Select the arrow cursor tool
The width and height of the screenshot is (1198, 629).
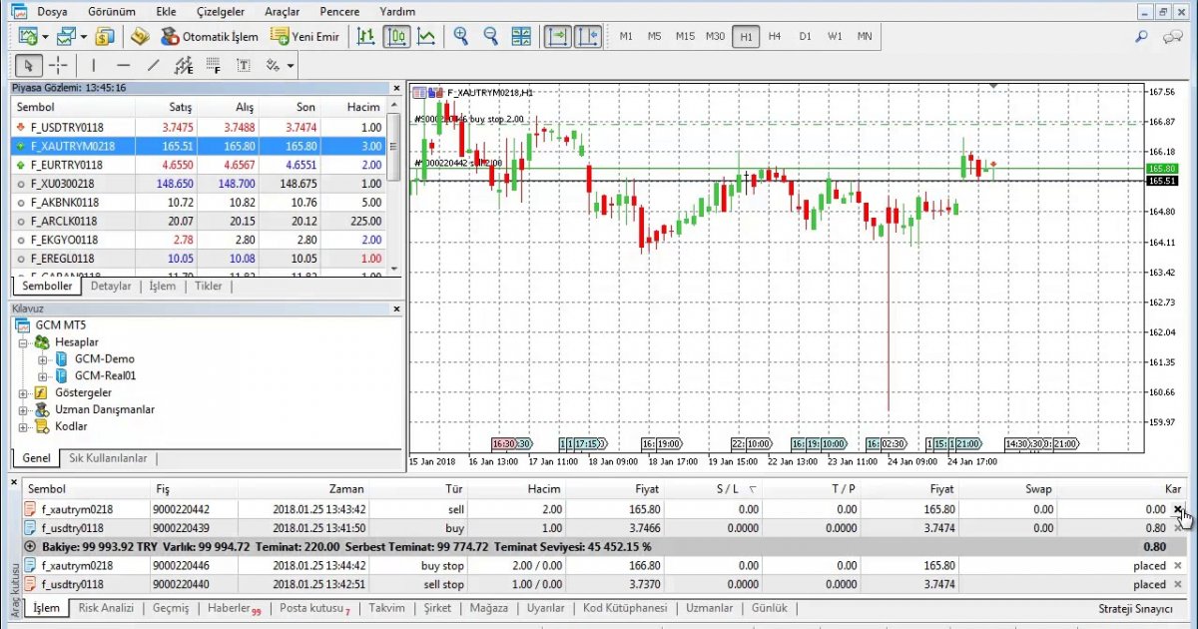click(28, 66)
